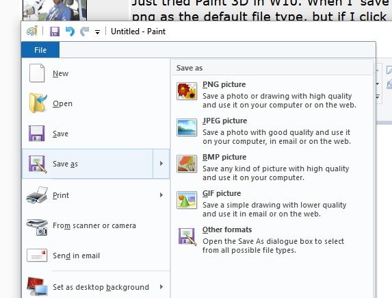Choose Save as from the File menu
The image size is (392, 298).
pyautogui.click(x=88, y=164)
